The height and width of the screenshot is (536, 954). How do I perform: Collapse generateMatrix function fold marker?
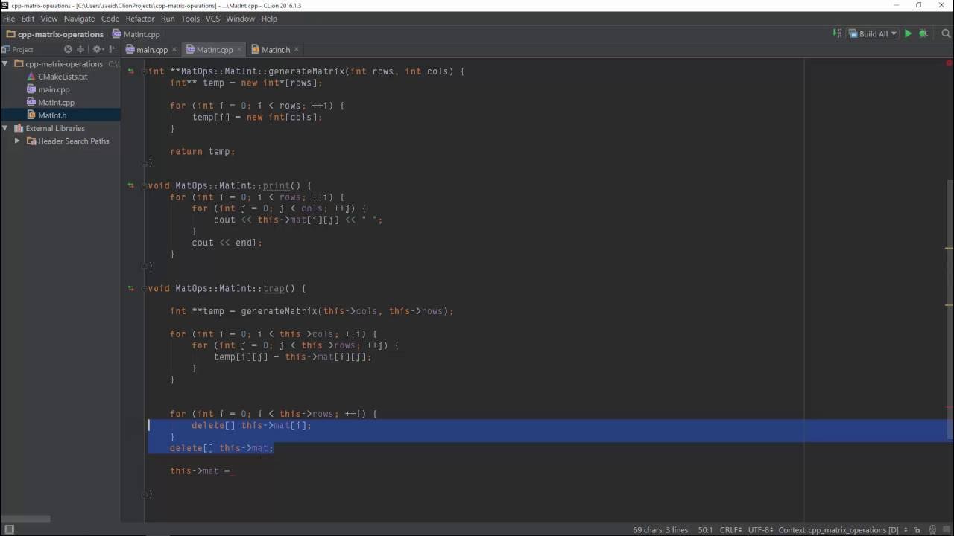pyautogui.click(x=145, y=71)
